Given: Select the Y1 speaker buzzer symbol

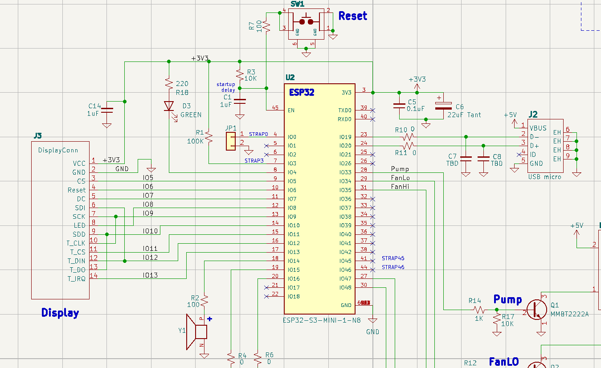Looking at the screenshot, I should click(x=196, y=331).
